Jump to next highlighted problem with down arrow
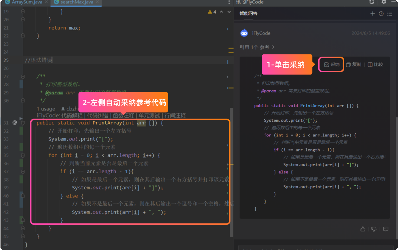The image size is (398, 250). point(229,12)
